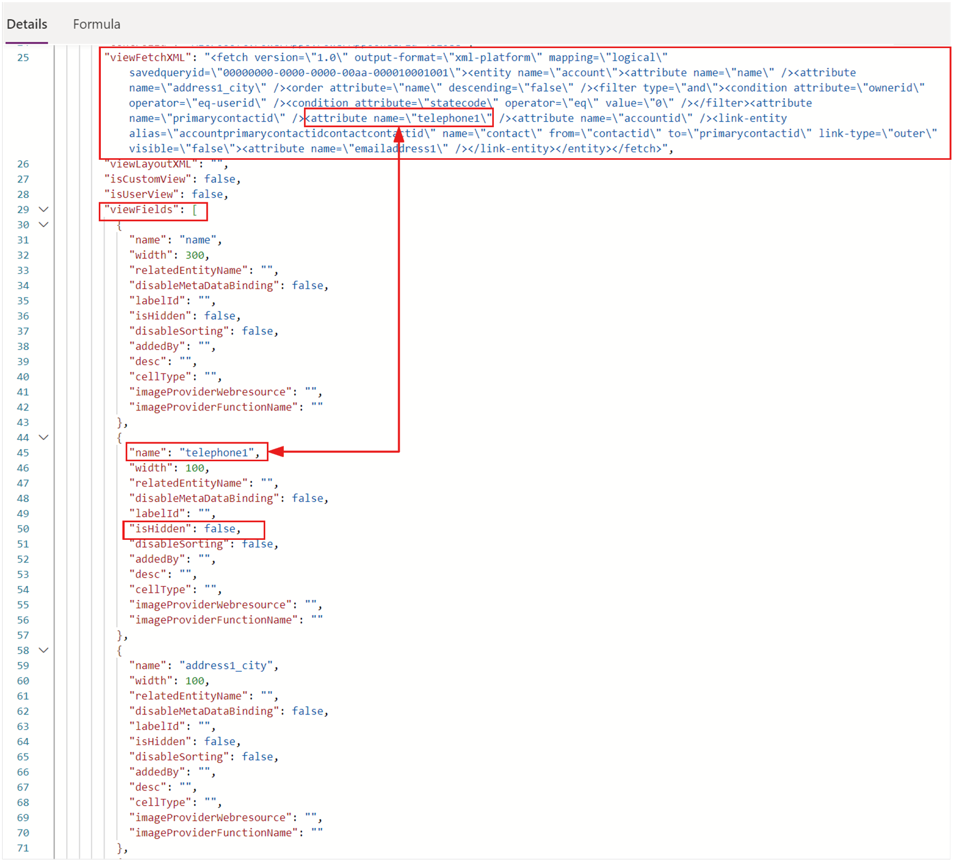Click the telephone1 attribute in FetchXML
This screenshot has height=862, width=954.
399,118
